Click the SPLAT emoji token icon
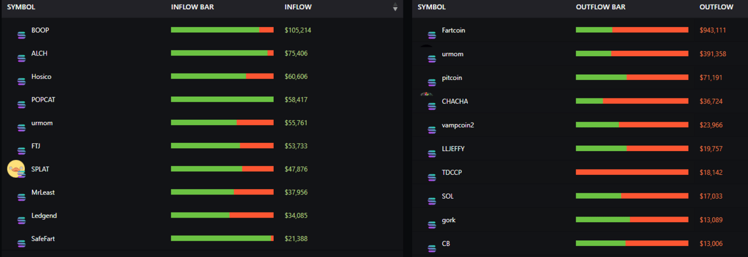748x257 pixels. (16, 169)
